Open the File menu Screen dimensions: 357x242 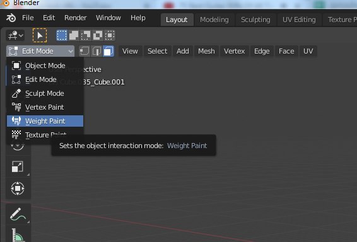point(28,18)
